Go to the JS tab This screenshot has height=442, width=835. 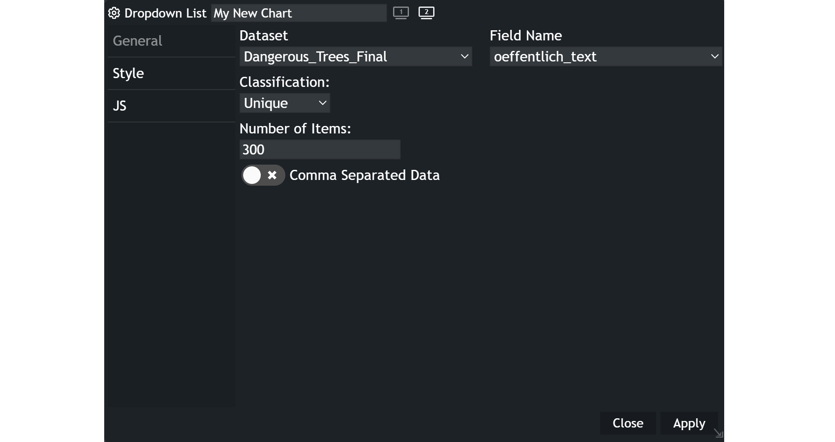click(x=120, y=106)
